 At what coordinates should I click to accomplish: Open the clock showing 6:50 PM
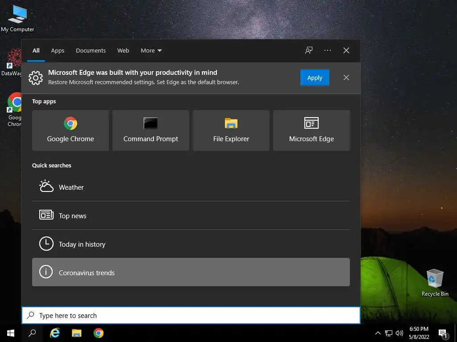[419, 333]
